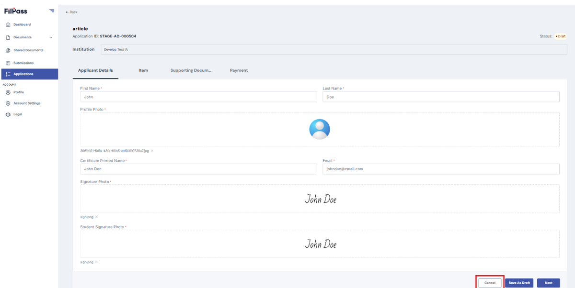Click the Student Signature Photo upload area
575x288 pixels.
click(x=320, y=244)
